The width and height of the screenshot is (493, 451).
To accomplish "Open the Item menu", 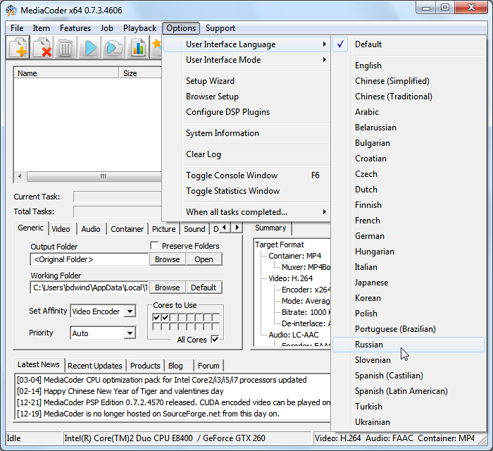I will (41, 28).
